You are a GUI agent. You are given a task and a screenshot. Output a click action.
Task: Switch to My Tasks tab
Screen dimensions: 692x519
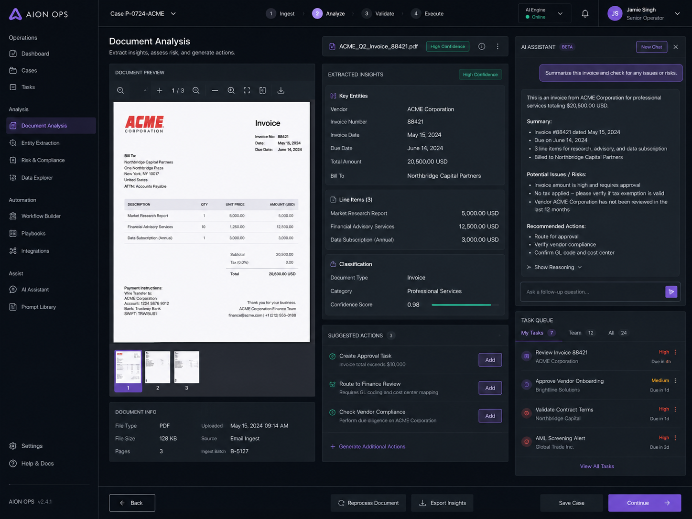pyautogui.click(x=538, y=333)
